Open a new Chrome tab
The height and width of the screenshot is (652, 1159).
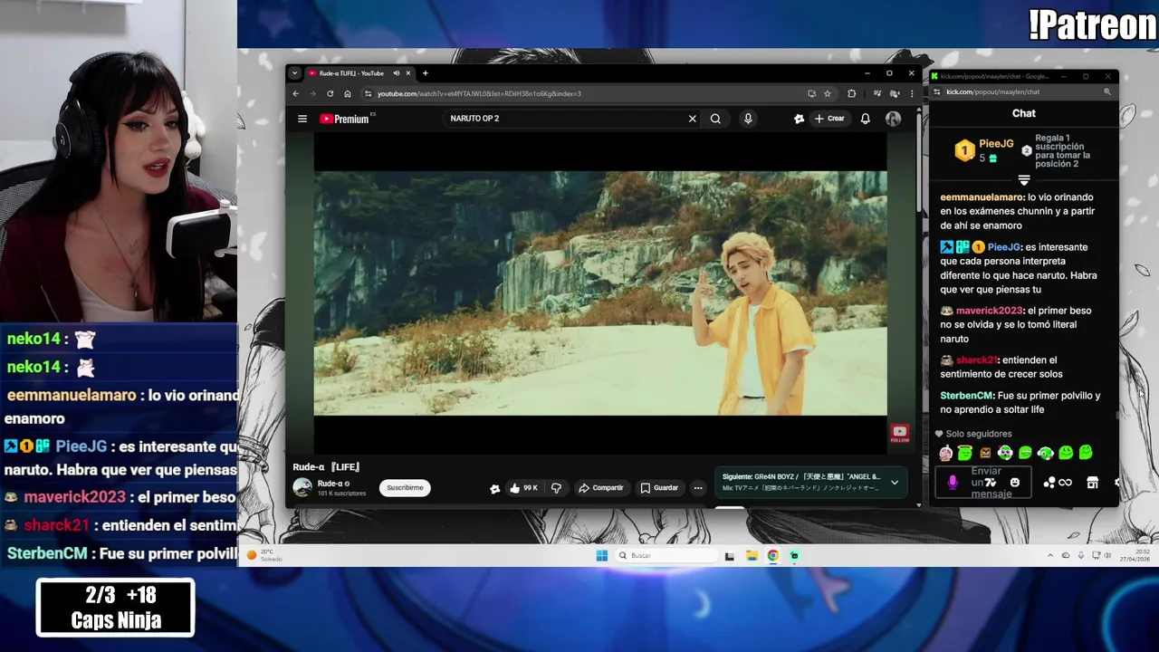point(425,73)
